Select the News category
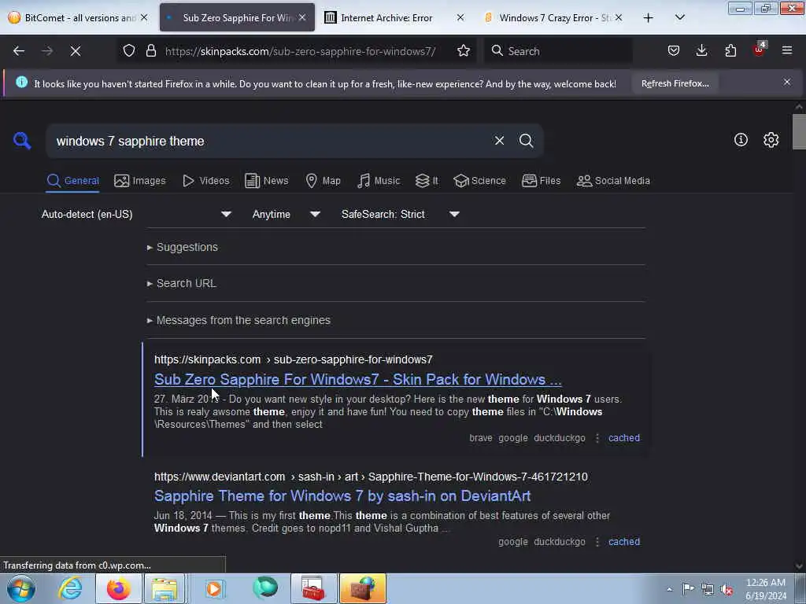 (x=266, y=181)
